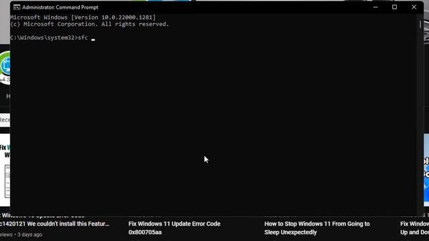Click the '3 days ago' video timestamp

click(x=29, y=234)
